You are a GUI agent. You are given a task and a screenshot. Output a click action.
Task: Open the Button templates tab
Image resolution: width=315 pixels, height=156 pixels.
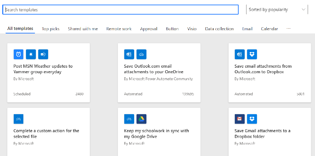(x=172, y=29)
